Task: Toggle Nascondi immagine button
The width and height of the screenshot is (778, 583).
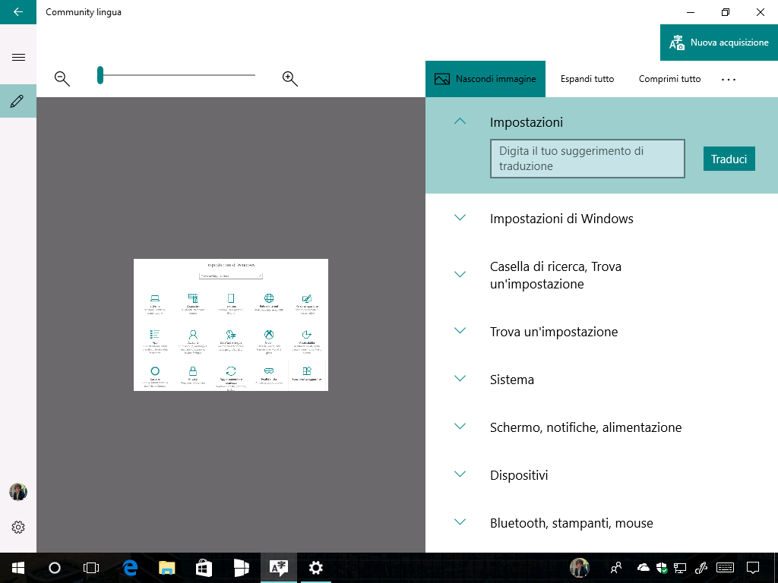Action: [x=485, y=79]
